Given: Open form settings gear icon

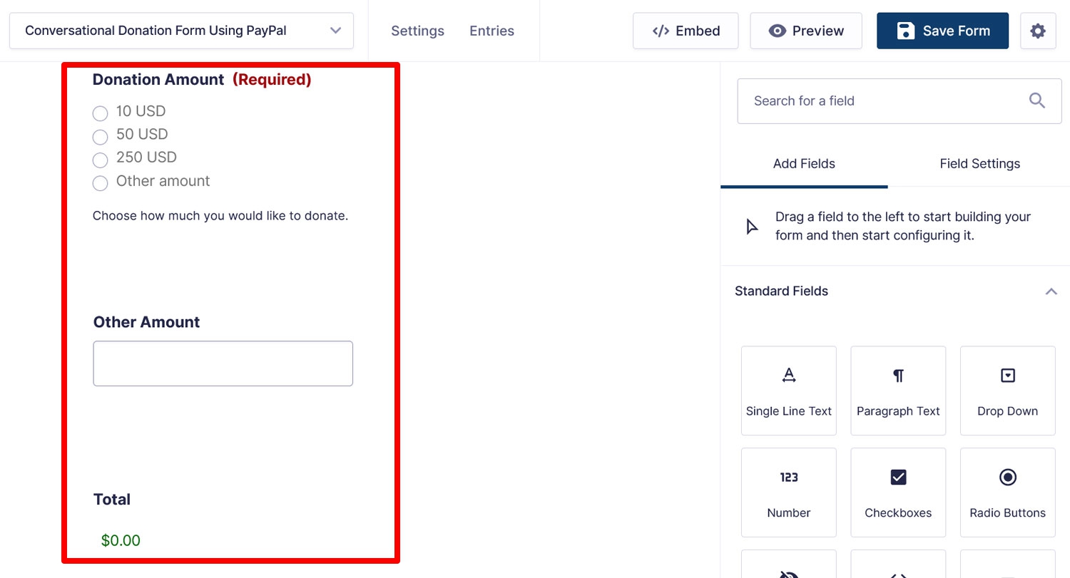Looking at the screenshot, I should (x=1038, y=31).
